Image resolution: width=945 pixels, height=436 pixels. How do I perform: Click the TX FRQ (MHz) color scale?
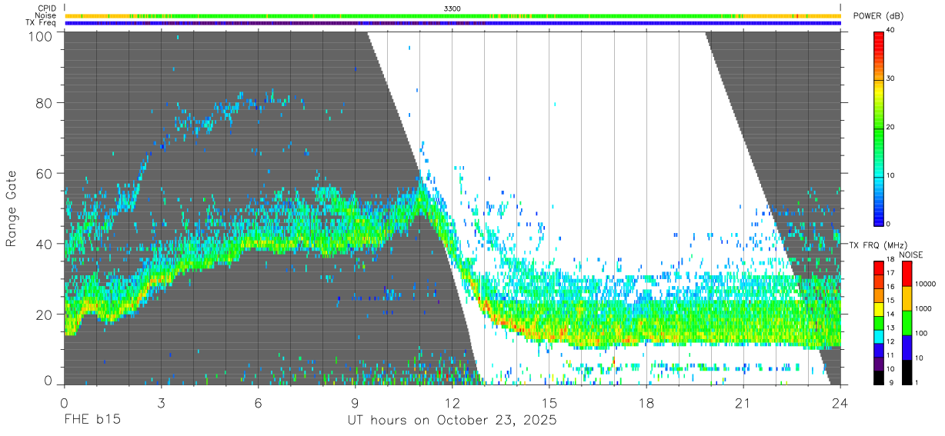click(879, 323)
